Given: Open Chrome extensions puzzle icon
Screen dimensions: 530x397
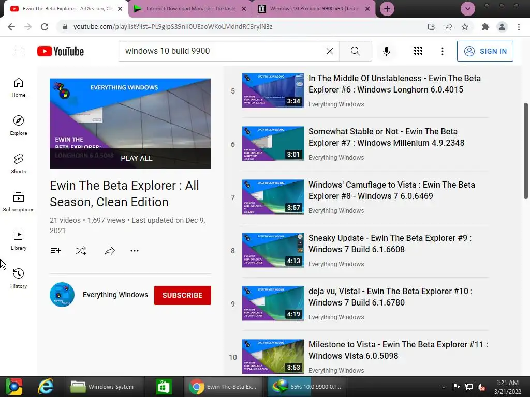Looking at the screenshot, I should click(485, 27).
